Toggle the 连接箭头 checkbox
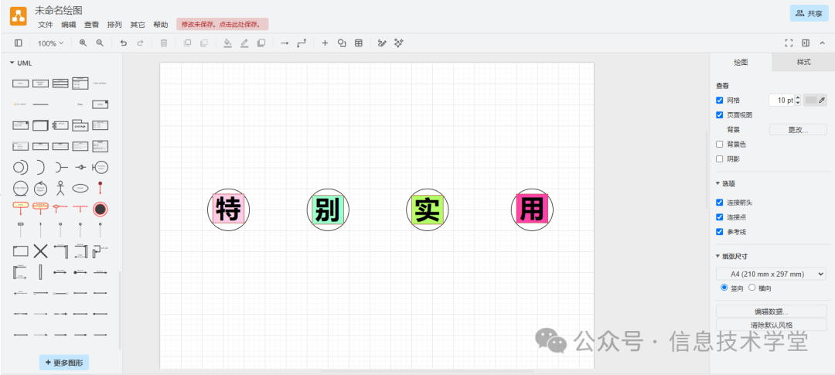The width and height of the screenshot is (835, 375). tap(720, 203)
